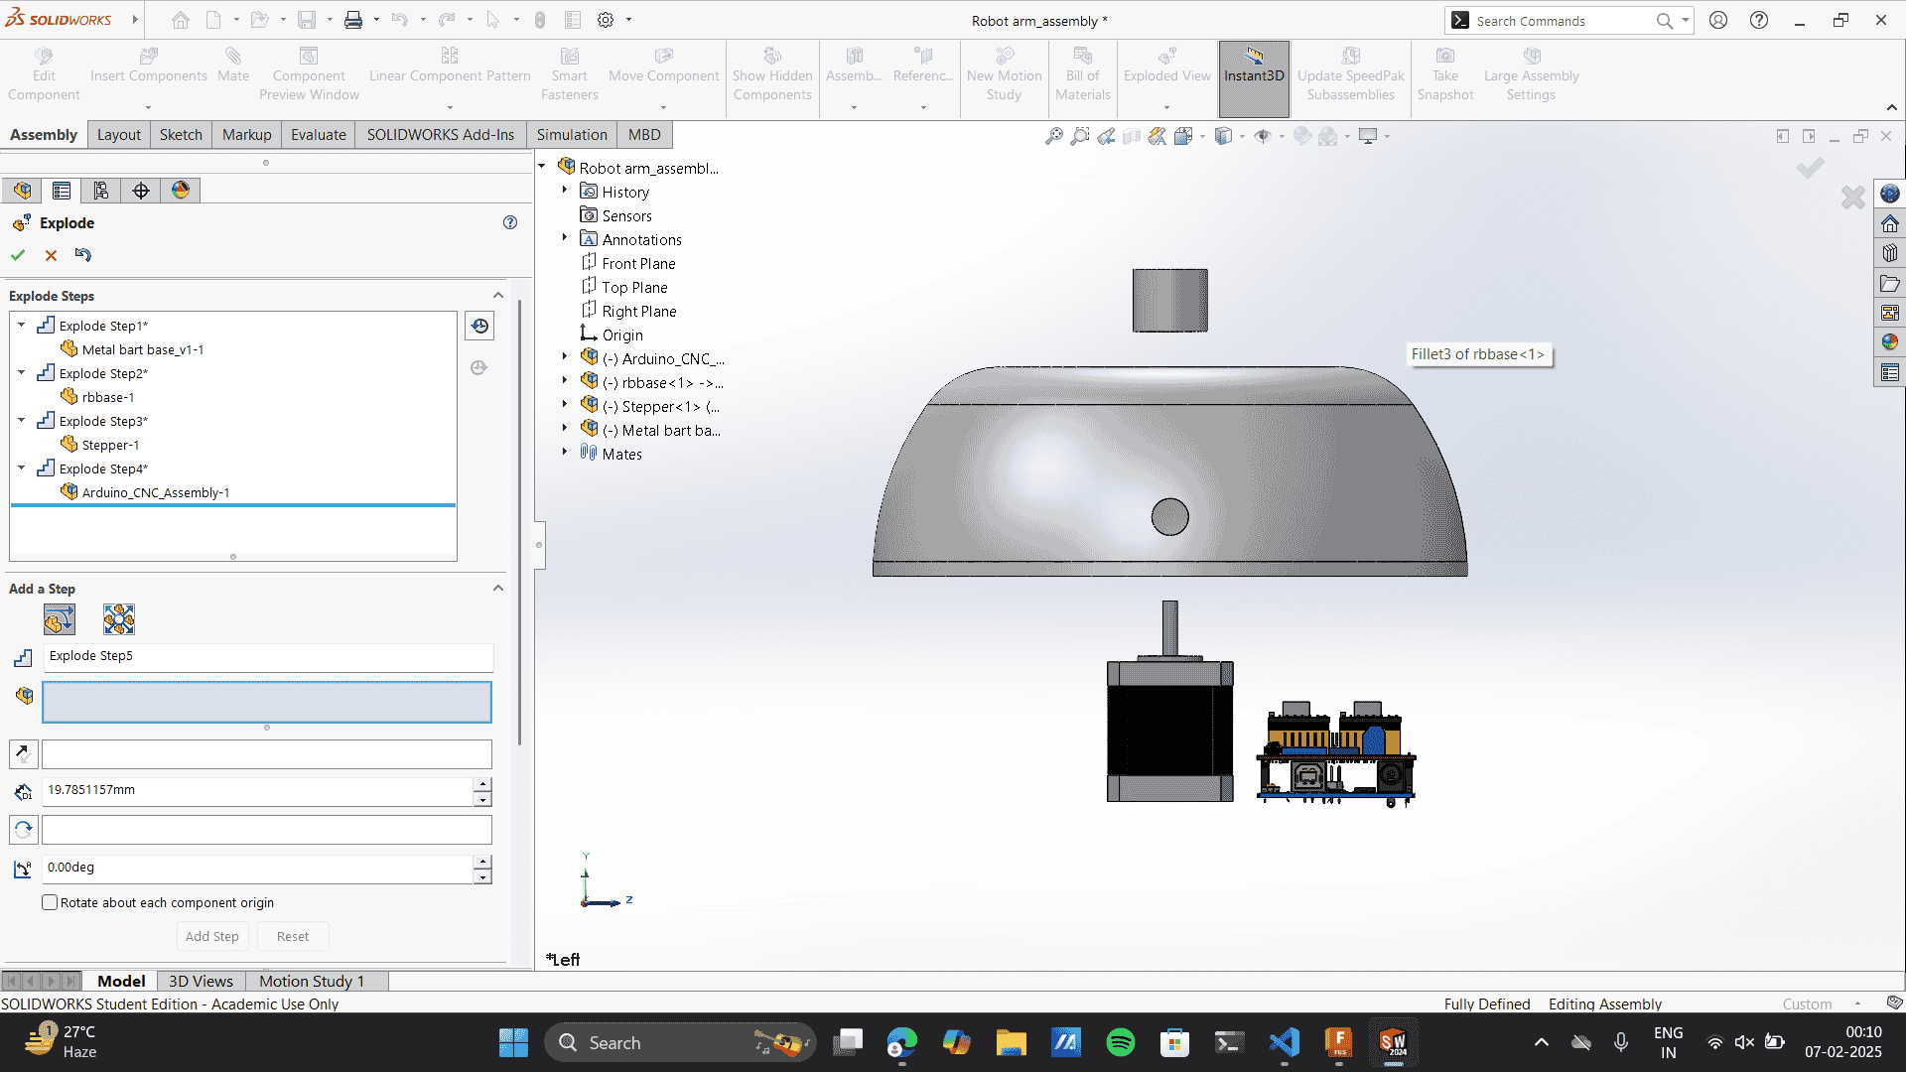
Task: Collapse Explode Step2 in the steps list
Action: tap(22, 372)
